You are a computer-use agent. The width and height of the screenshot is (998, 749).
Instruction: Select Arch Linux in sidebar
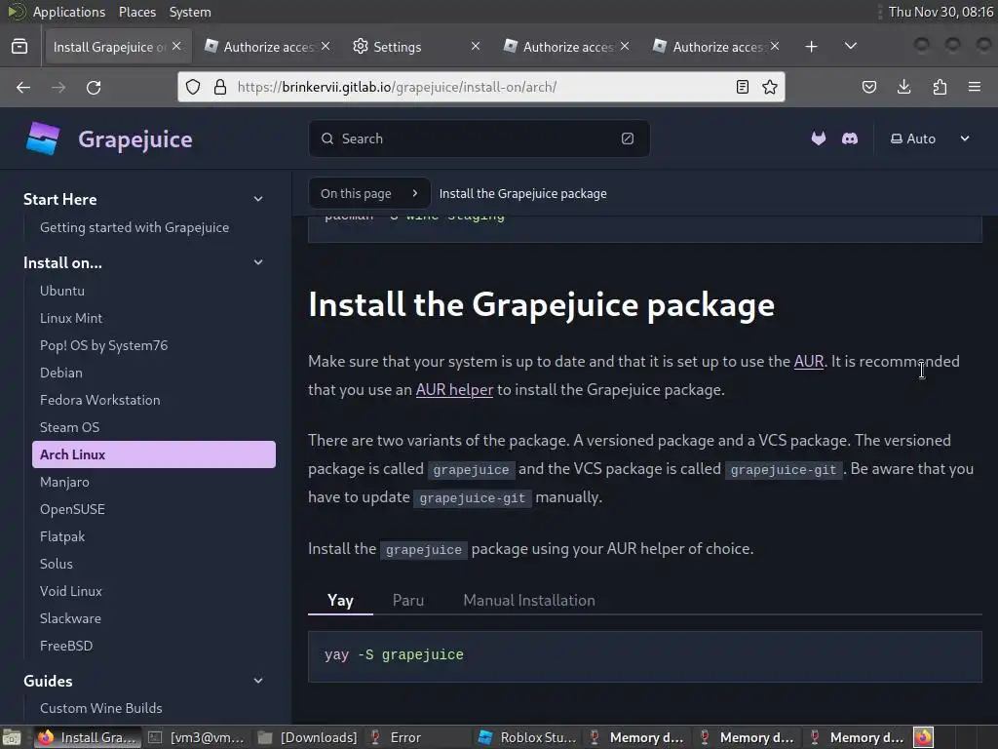[154, 454]
